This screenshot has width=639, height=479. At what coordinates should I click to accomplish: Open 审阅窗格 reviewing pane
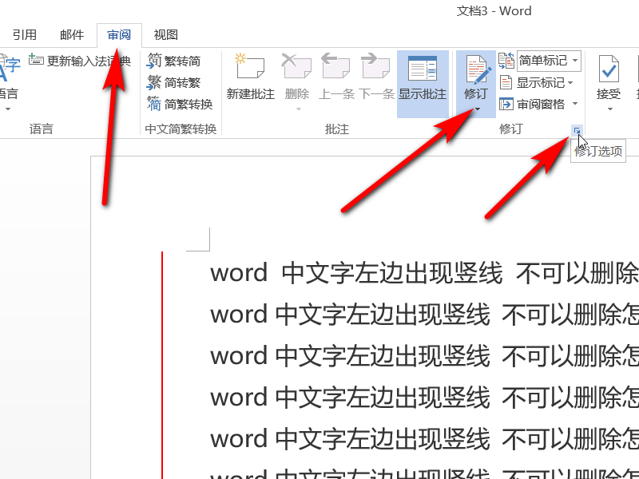[x=532, y=105]
